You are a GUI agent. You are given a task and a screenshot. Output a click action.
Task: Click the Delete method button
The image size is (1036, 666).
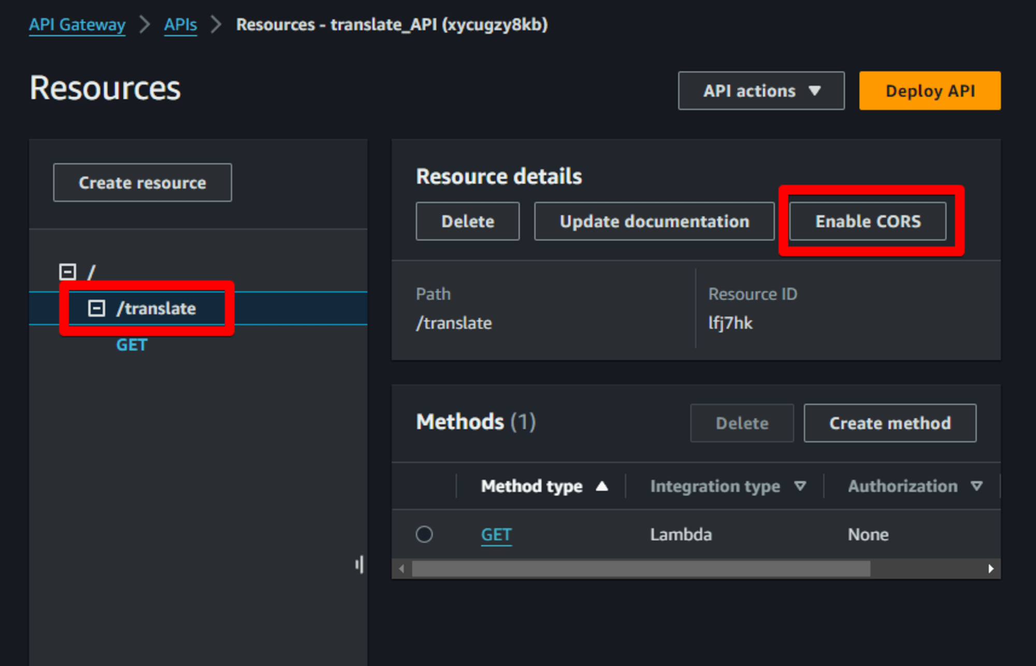coord(742,422)
